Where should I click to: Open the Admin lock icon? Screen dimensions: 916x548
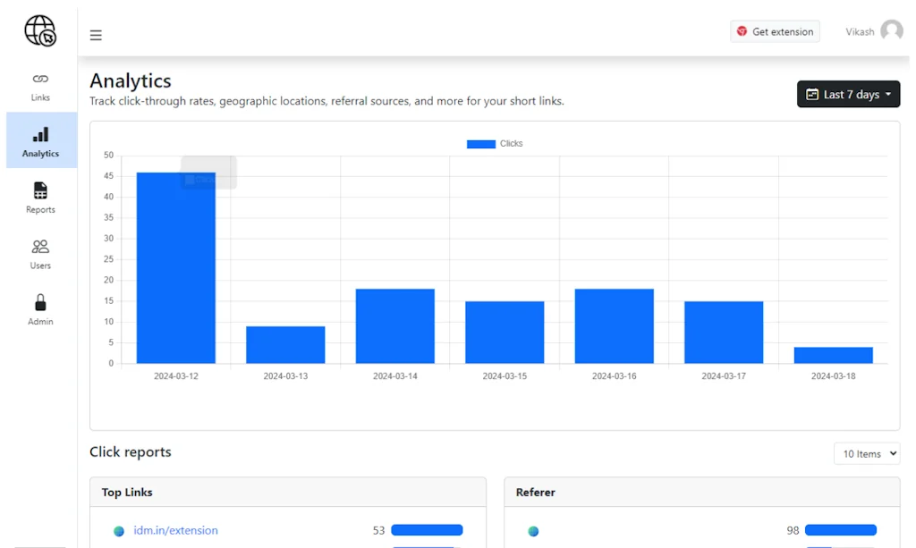tap(40, 303)
